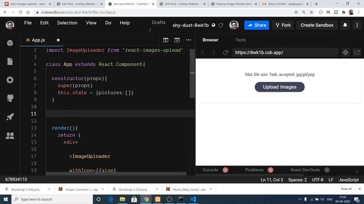Open the View menu

[91, 23]
